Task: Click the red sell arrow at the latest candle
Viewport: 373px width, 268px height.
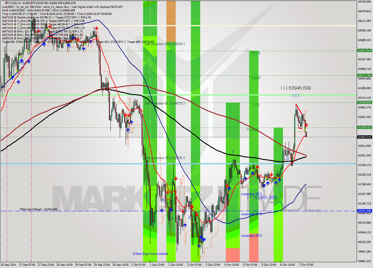Action: (x=307, y=125)
